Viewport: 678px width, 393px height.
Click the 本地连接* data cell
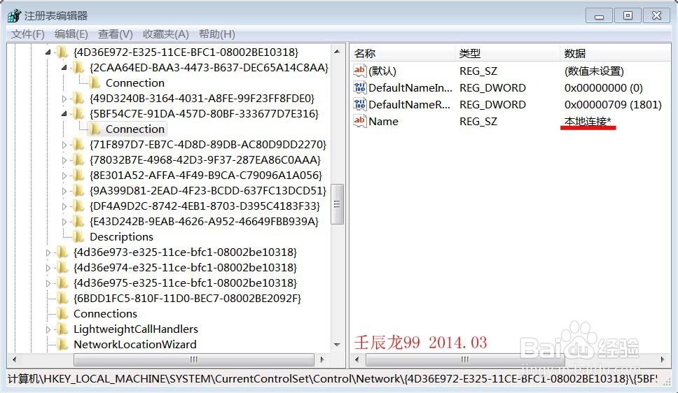tap(587, 122)
